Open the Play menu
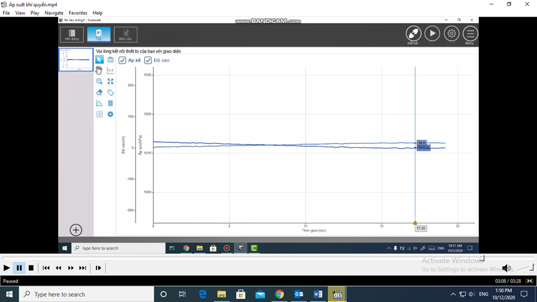The image size is (537, 302). (35, 13)
